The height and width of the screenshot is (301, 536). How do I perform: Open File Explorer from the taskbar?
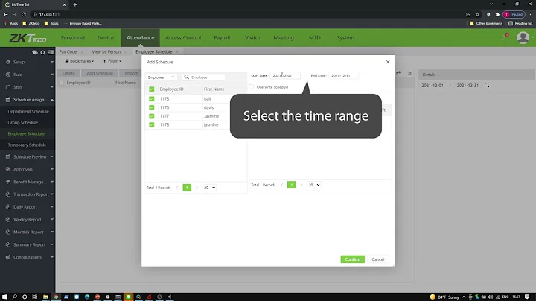(x=45, y=297)
